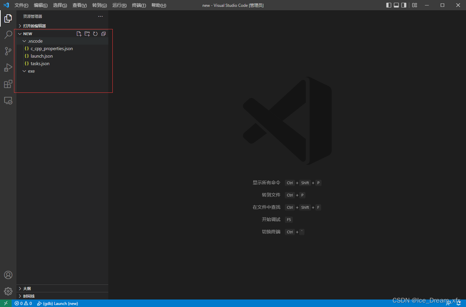This screenshot has height=307, width=466.
Task: Open the Explorer view in activity bar
Action: [x=8, y=18]
